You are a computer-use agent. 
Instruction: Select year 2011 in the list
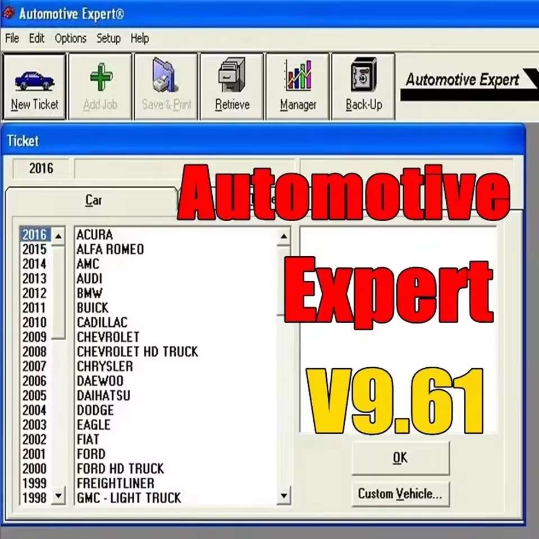click(x=35, y=308)
